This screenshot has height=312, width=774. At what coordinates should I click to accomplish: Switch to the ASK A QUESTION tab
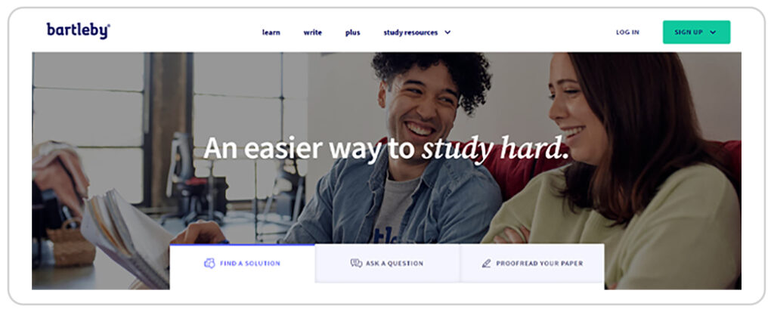click(388, 264)
